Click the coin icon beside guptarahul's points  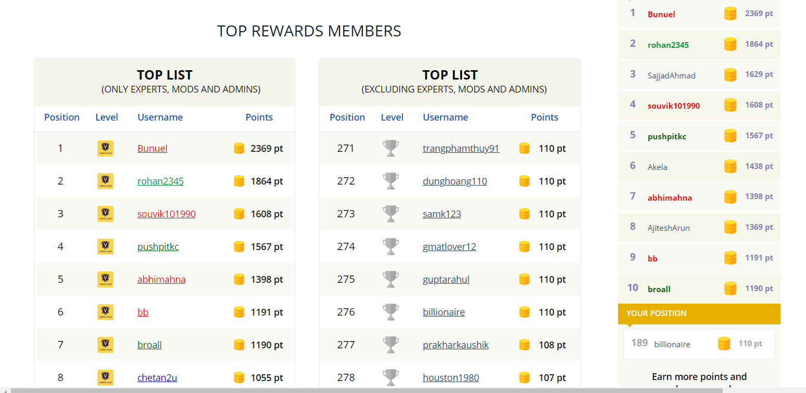point(524,279)
